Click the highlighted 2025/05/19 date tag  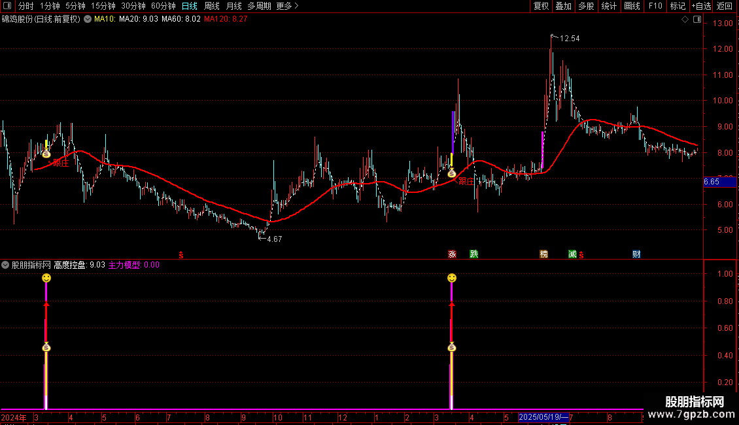[x=543, y=417]
